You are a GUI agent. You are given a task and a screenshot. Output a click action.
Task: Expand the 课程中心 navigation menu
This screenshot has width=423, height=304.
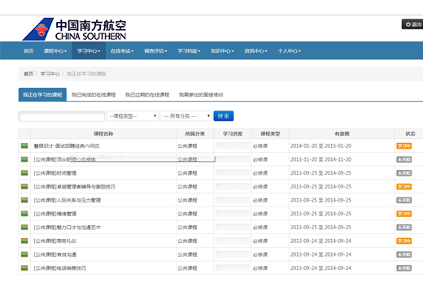[x=55, y=51]
